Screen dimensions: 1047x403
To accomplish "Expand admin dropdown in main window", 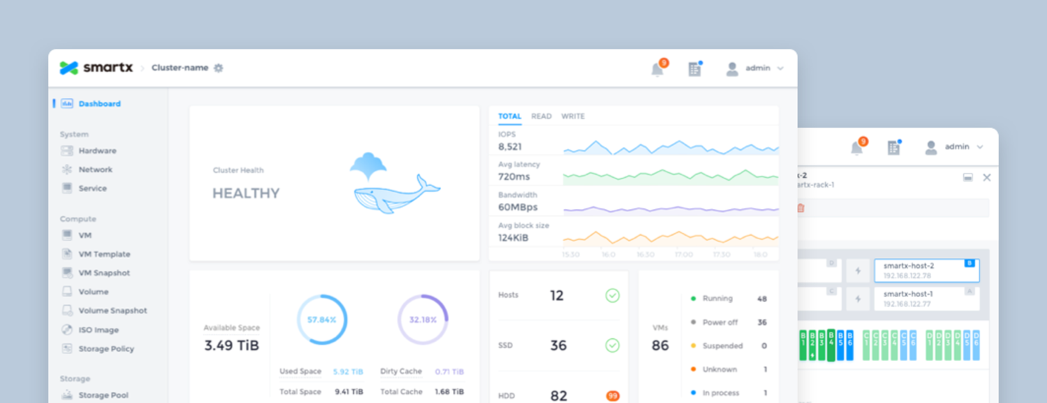I will click(x=780, y=68).
